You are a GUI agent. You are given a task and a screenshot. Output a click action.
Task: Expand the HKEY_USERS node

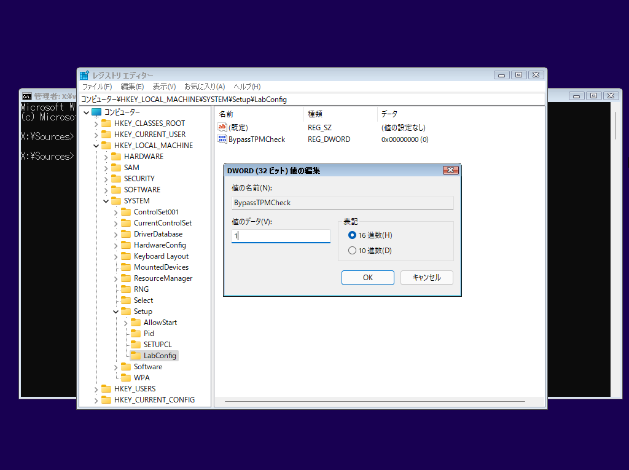click(x=96, y=390)
